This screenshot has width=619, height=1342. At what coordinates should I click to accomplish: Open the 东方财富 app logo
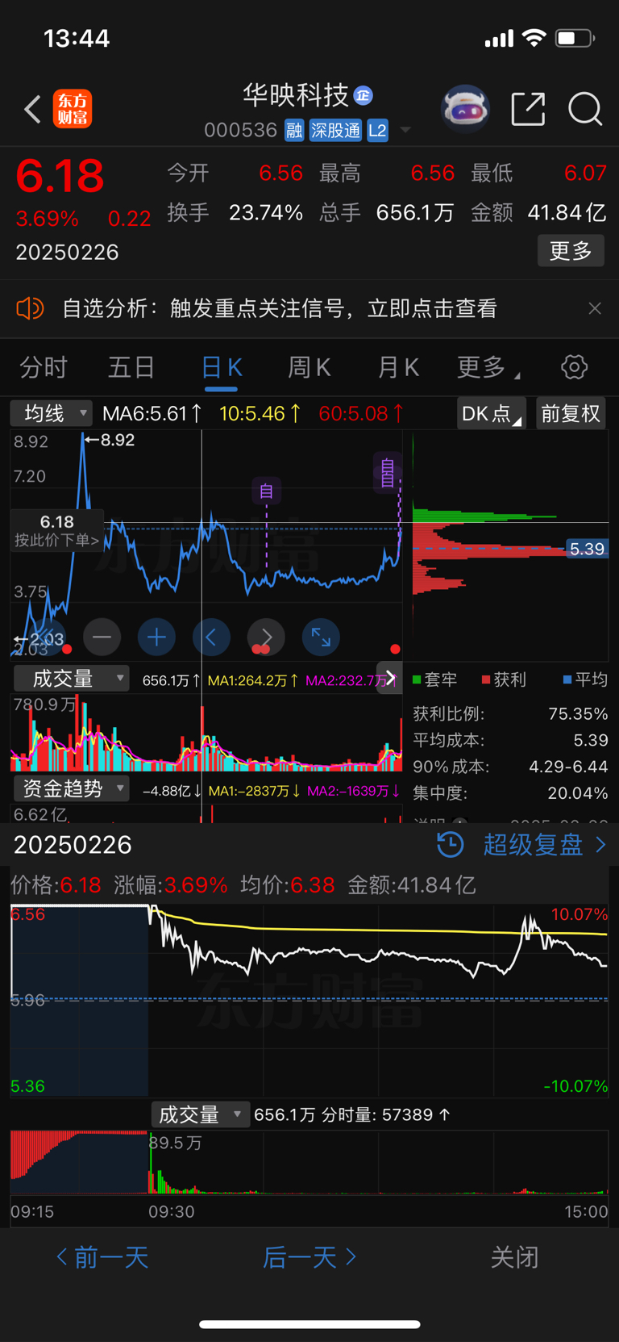click(73, 110)
